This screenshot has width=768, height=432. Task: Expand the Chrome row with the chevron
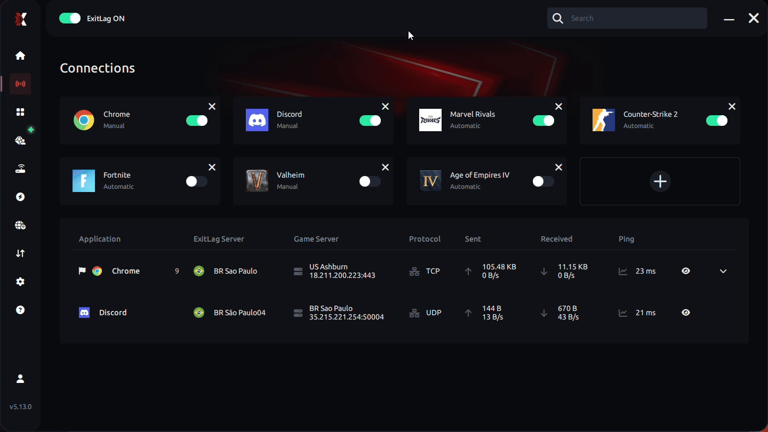(723, 271)
